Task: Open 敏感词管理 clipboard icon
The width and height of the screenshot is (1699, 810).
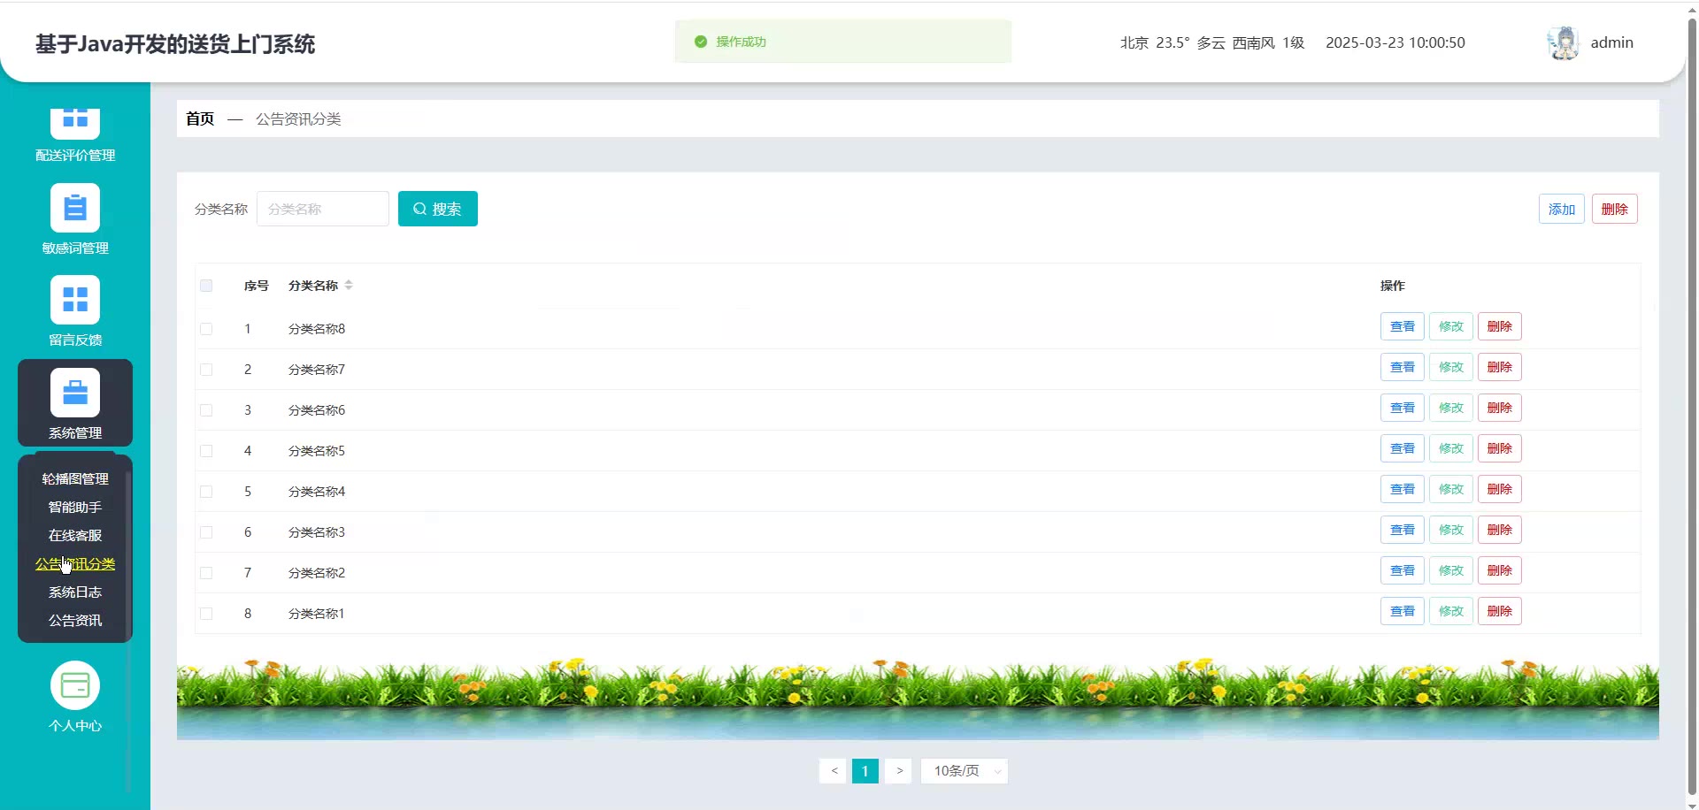Action: (x=75, y=208)
